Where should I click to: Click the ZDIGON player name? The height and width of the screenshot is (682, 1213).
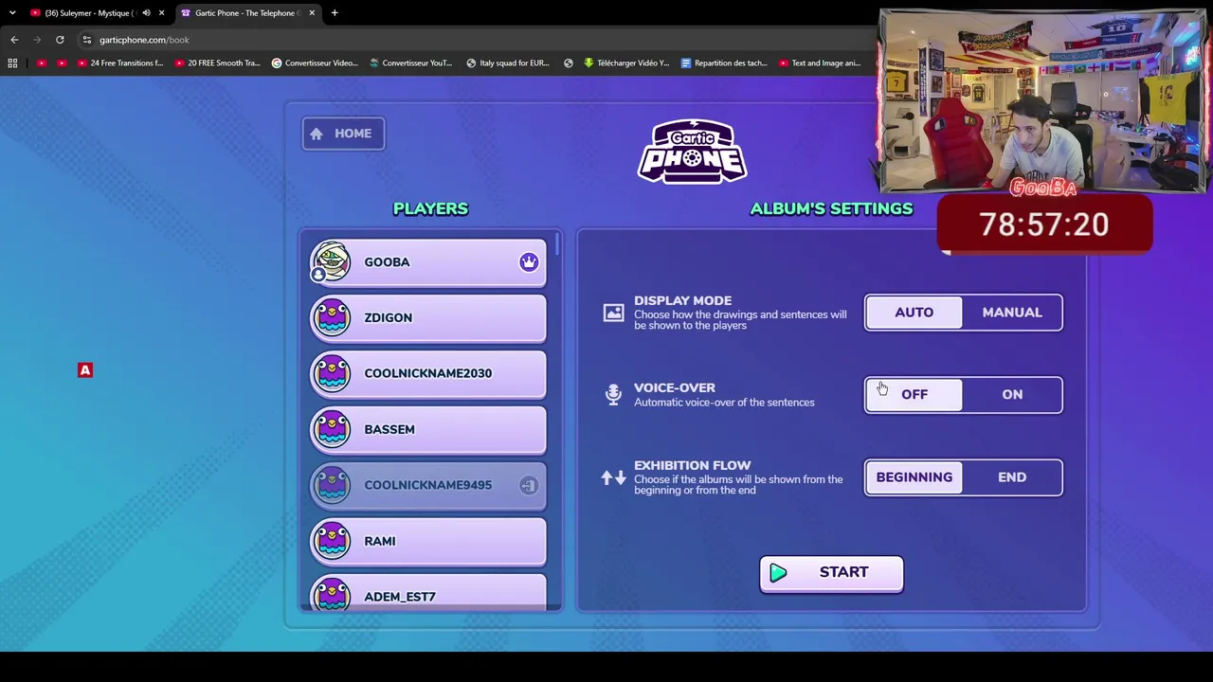tap(389, 317)
